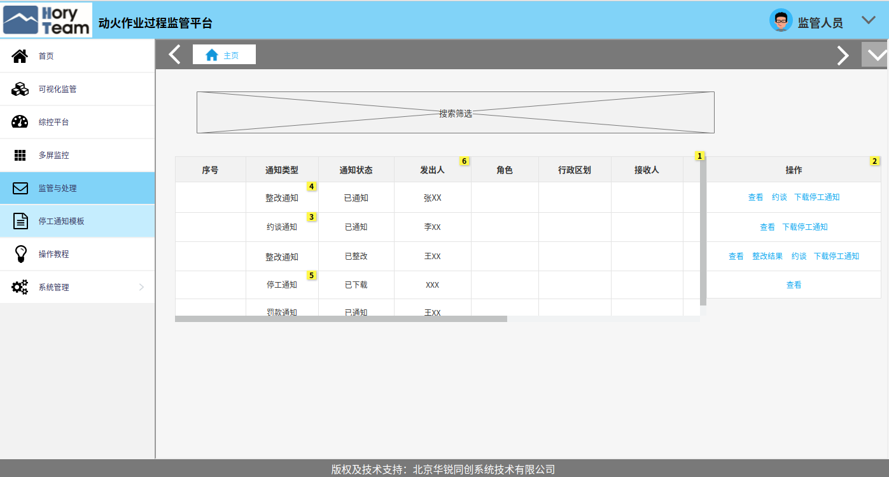Click the 发出人 column header

click(432, 170)
